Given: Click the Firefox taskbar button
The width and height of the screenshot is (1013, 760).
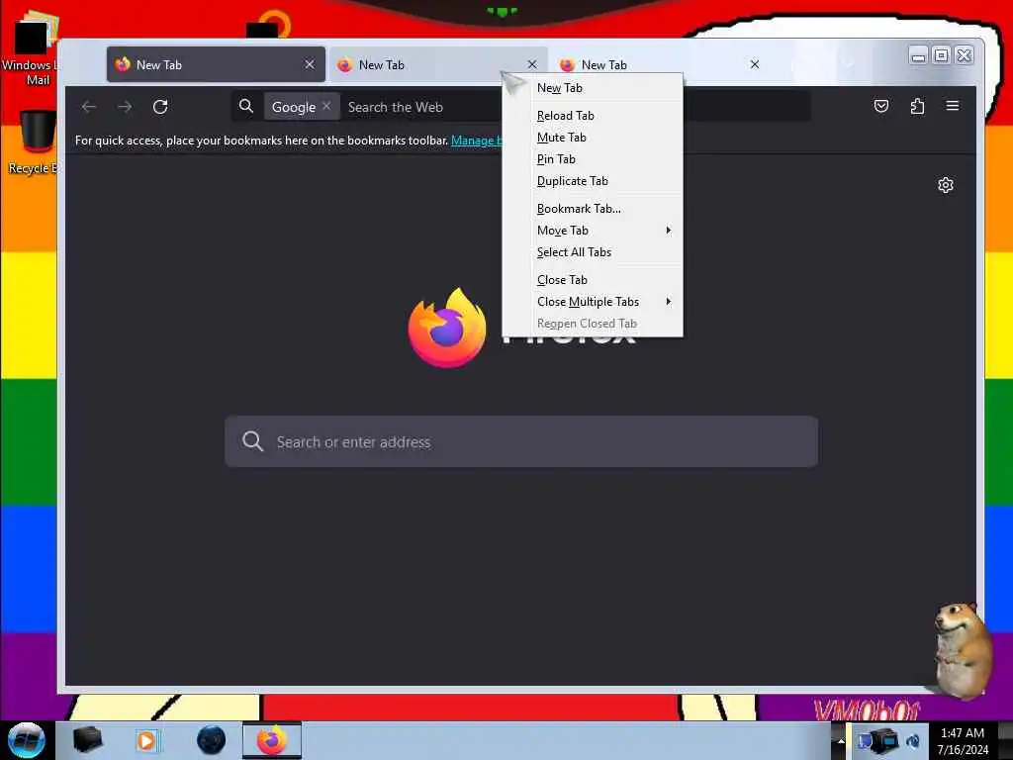Looking at the screenshot, I should (x=272, y=740).
